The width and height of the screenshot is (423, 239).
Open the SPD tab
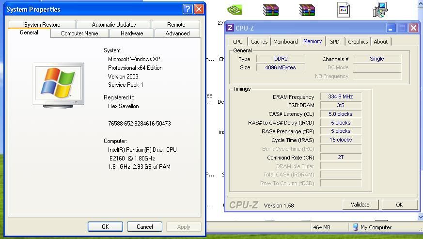(x=335, y=42)
